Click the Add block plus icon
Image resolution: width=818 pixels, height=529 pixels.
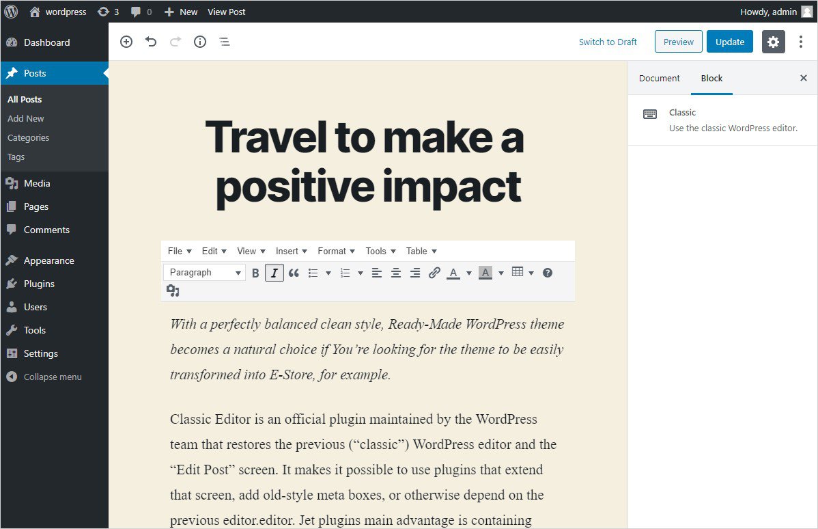pyautogui.click(x=126, y=42)
